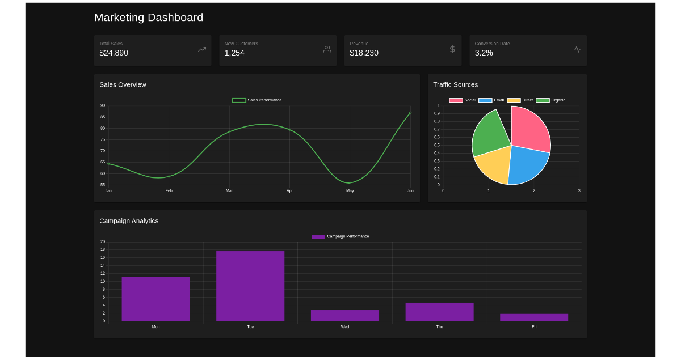Viewport: 681px width, 357px height.
Task: Click the blue Email pie slice
Action: [527, 164]
